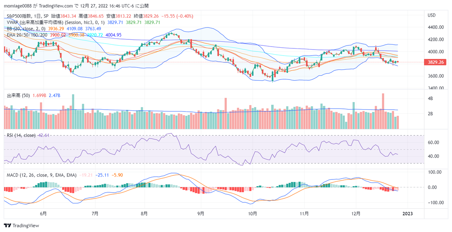Click the EMA 200 value 4004.95

tap(114, 35)
